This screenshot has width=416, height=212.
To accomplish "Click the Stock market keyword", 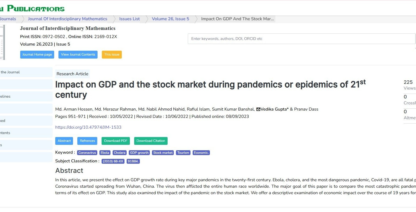I will 162,152.
